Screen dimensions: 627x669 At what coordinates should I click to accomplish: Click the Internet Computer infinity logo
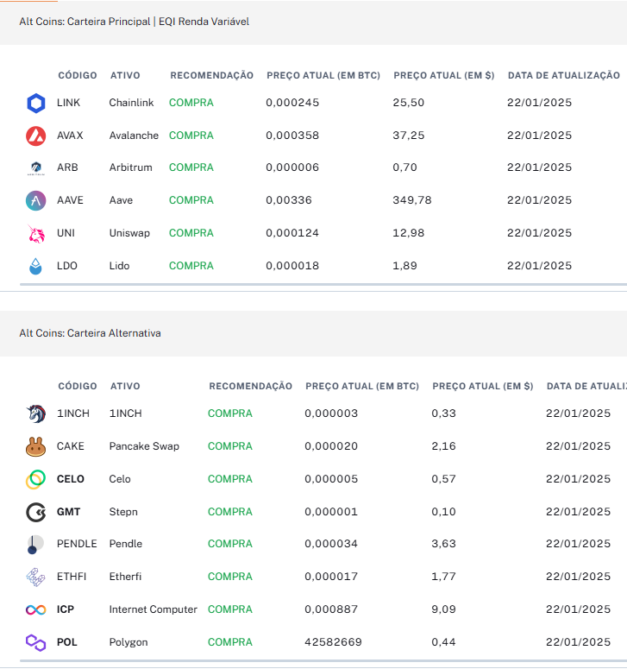coord(36,609)
